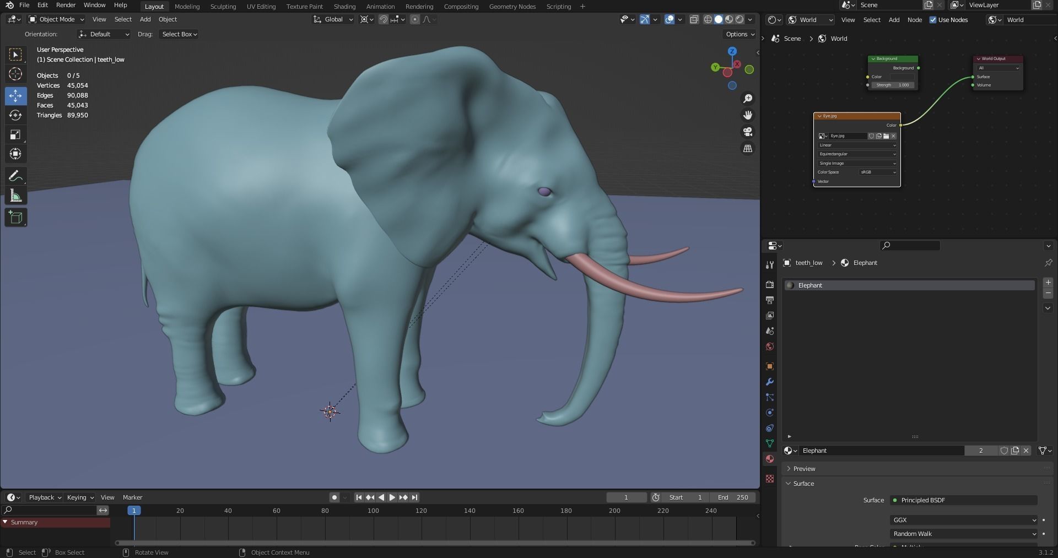
Task: Toggle X-ray mode in viewport header
Action: 694,19
